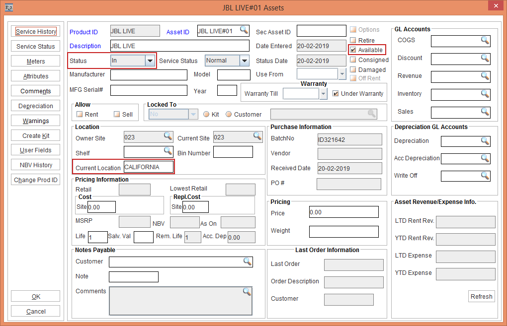Open Write Off account lookup
Screen dimensions: 507x326
pyautogui.click(x=485, y=176)
